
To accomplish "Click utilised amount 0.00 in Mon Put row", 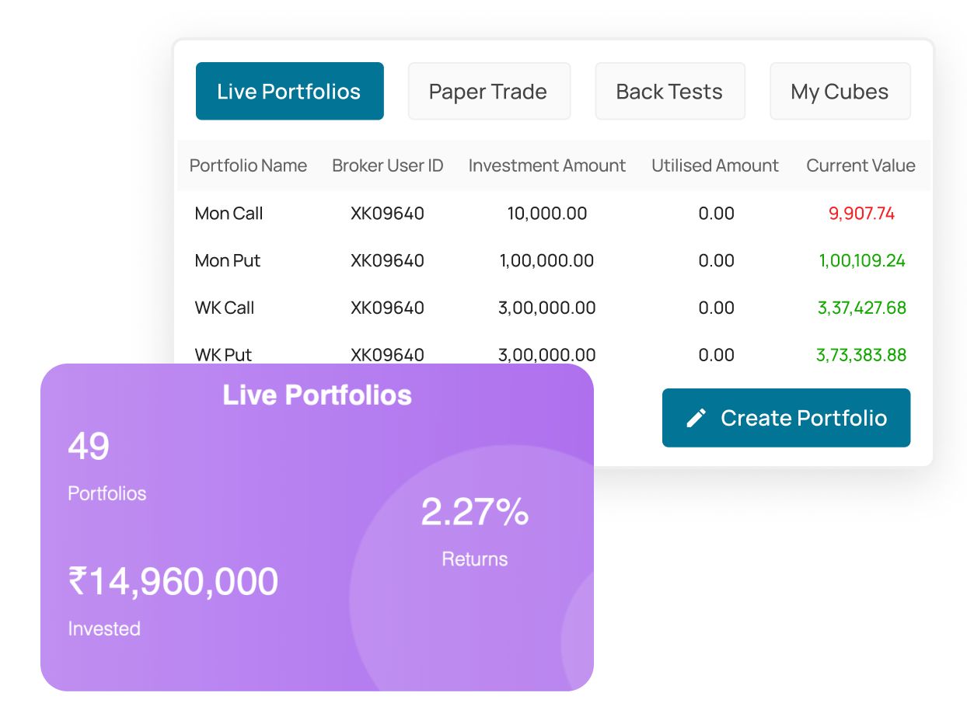I will click(x=716, y=260).
